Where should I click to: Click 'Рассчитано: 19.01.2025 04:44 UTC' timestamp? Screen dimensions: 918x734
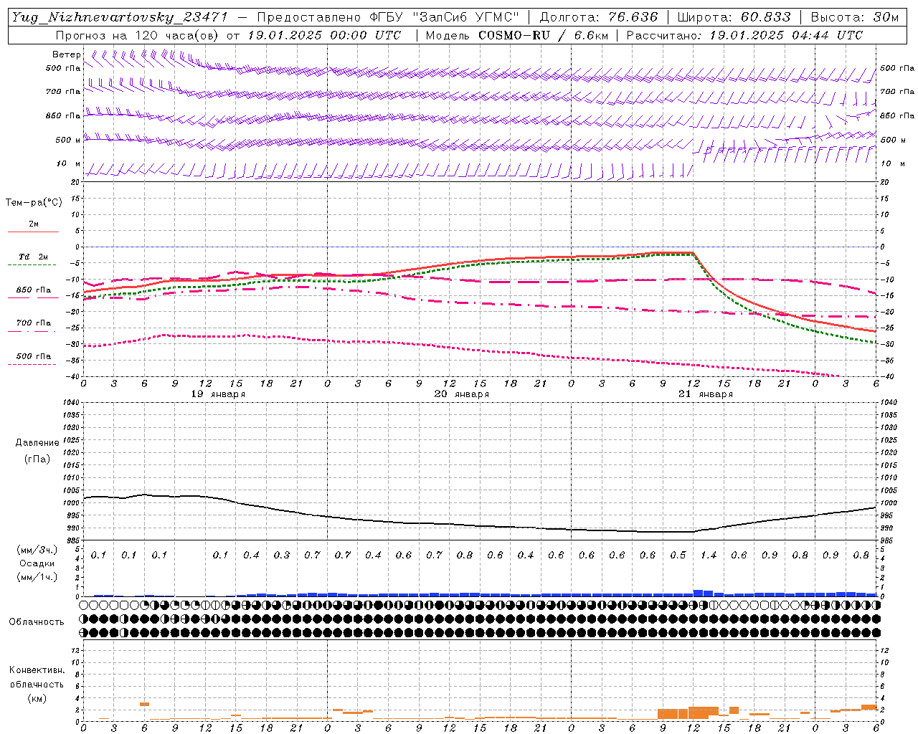744,35
